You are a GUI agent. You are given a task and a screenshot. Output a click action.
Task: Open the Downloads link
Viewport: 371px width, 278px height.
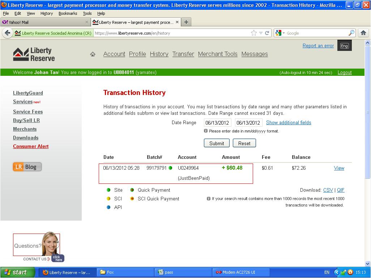coord(26,138)
